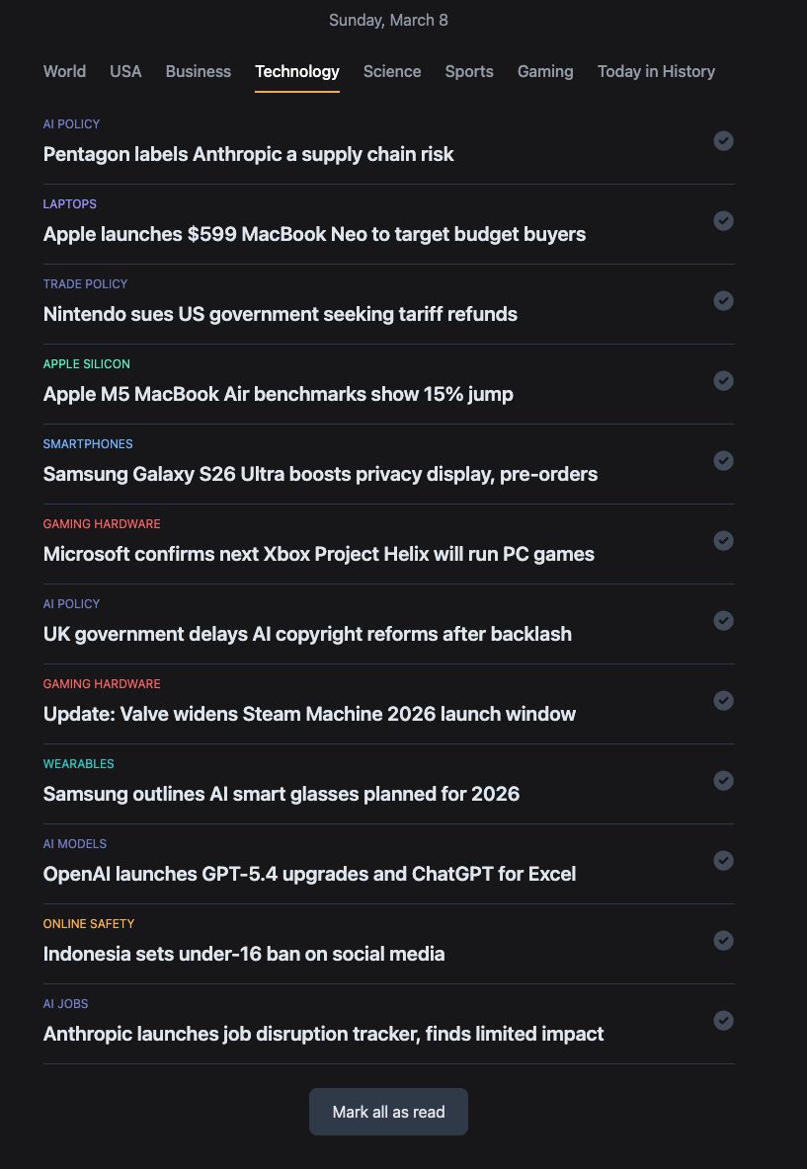Toggle read status on Samsung smart glasses article
Image resolution: width=807 pixels, height=1169 pixels.
point(724,781)
